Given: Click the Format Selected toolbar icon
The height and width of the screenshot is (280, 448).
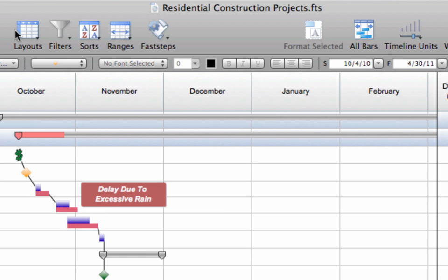Looking at the screenshot, I should coord(313,35).
